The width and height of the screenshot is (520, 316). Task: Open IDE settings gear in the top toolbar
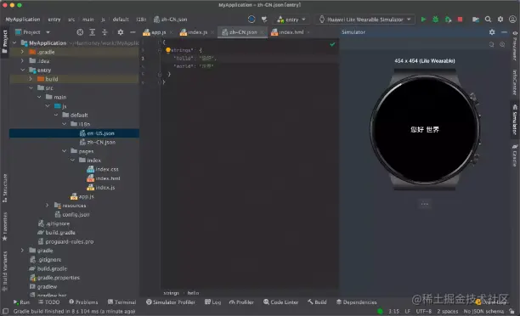[500, 20]
